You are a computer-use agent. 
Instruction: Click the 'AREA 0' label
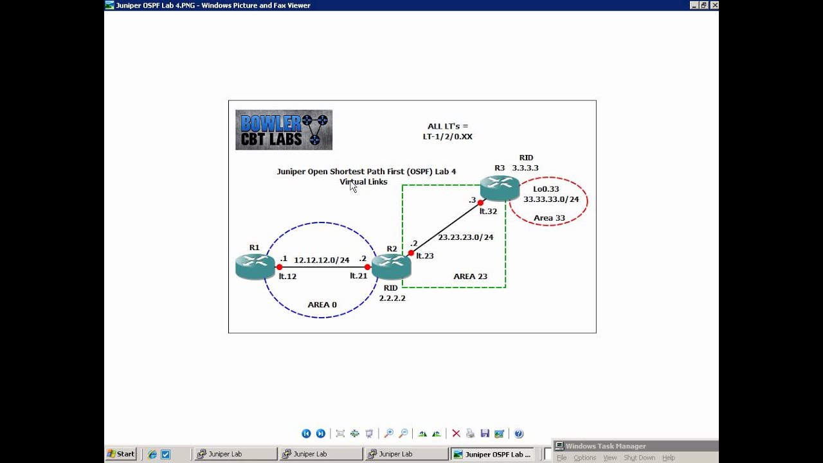click(322, 305)
